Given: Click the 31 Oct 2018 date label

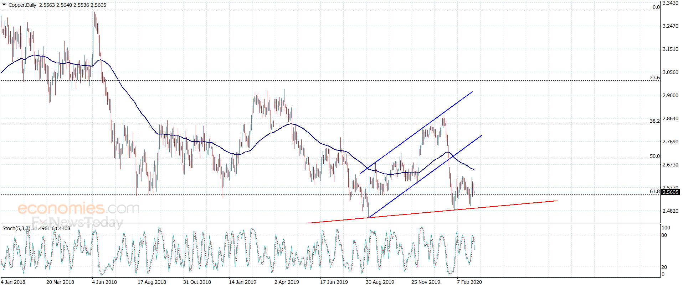Looking at the screenshot, I should tap(197, 282).
